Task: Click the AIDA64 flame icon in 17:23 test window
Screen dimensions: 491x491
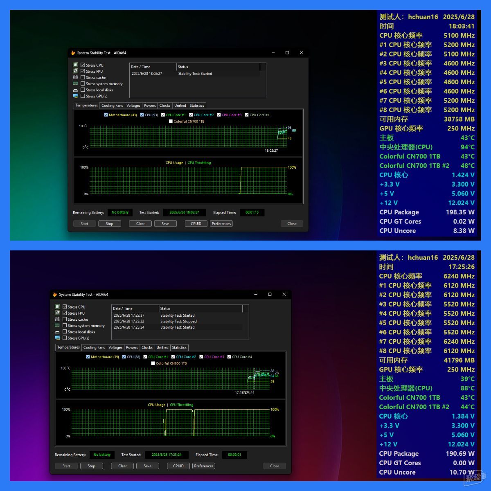Action: coord(55,295)
